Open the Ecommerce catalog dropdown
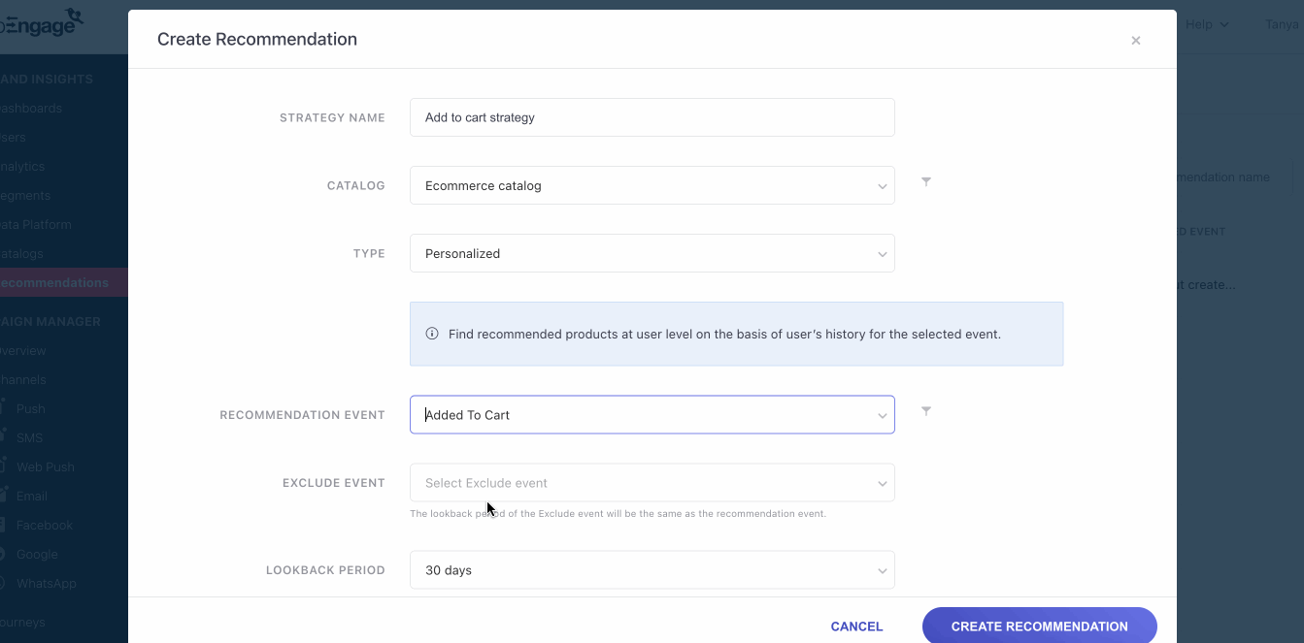The width and height of the screenshot is (1304, 643). 652,185
